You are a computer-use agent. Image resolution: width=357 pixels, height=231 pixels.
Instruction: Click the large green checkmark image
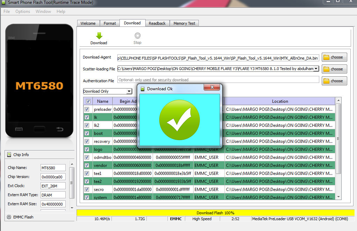180,120
